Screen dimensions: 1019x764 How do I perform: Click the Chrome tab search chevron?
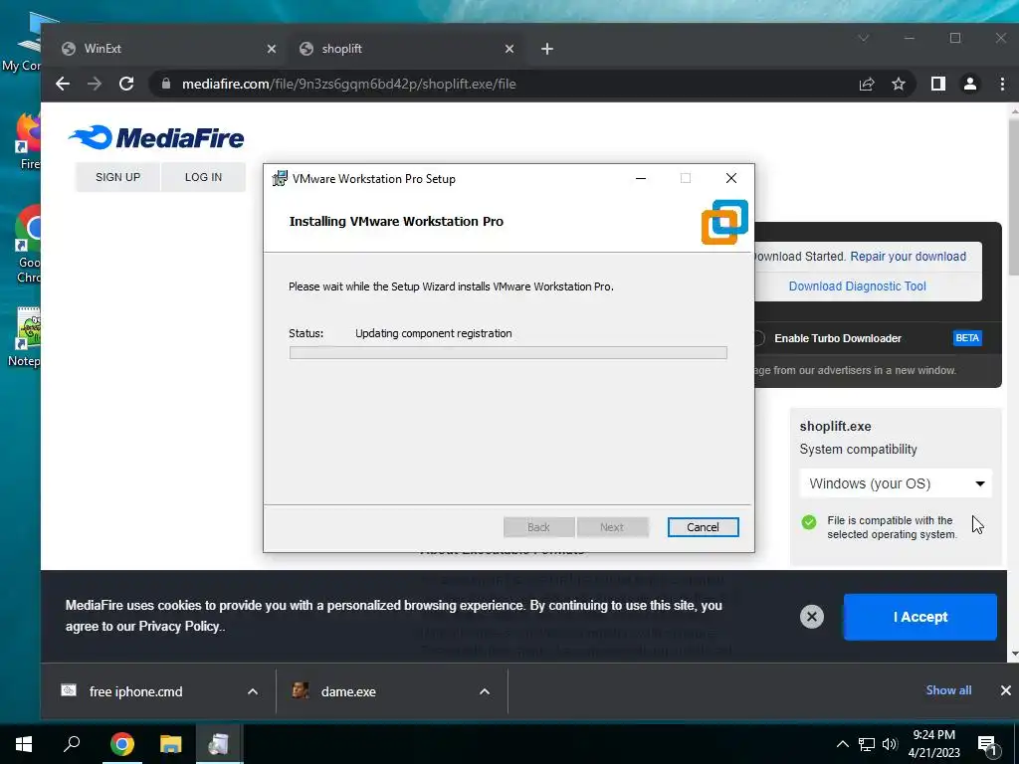(x=864, y=39)
